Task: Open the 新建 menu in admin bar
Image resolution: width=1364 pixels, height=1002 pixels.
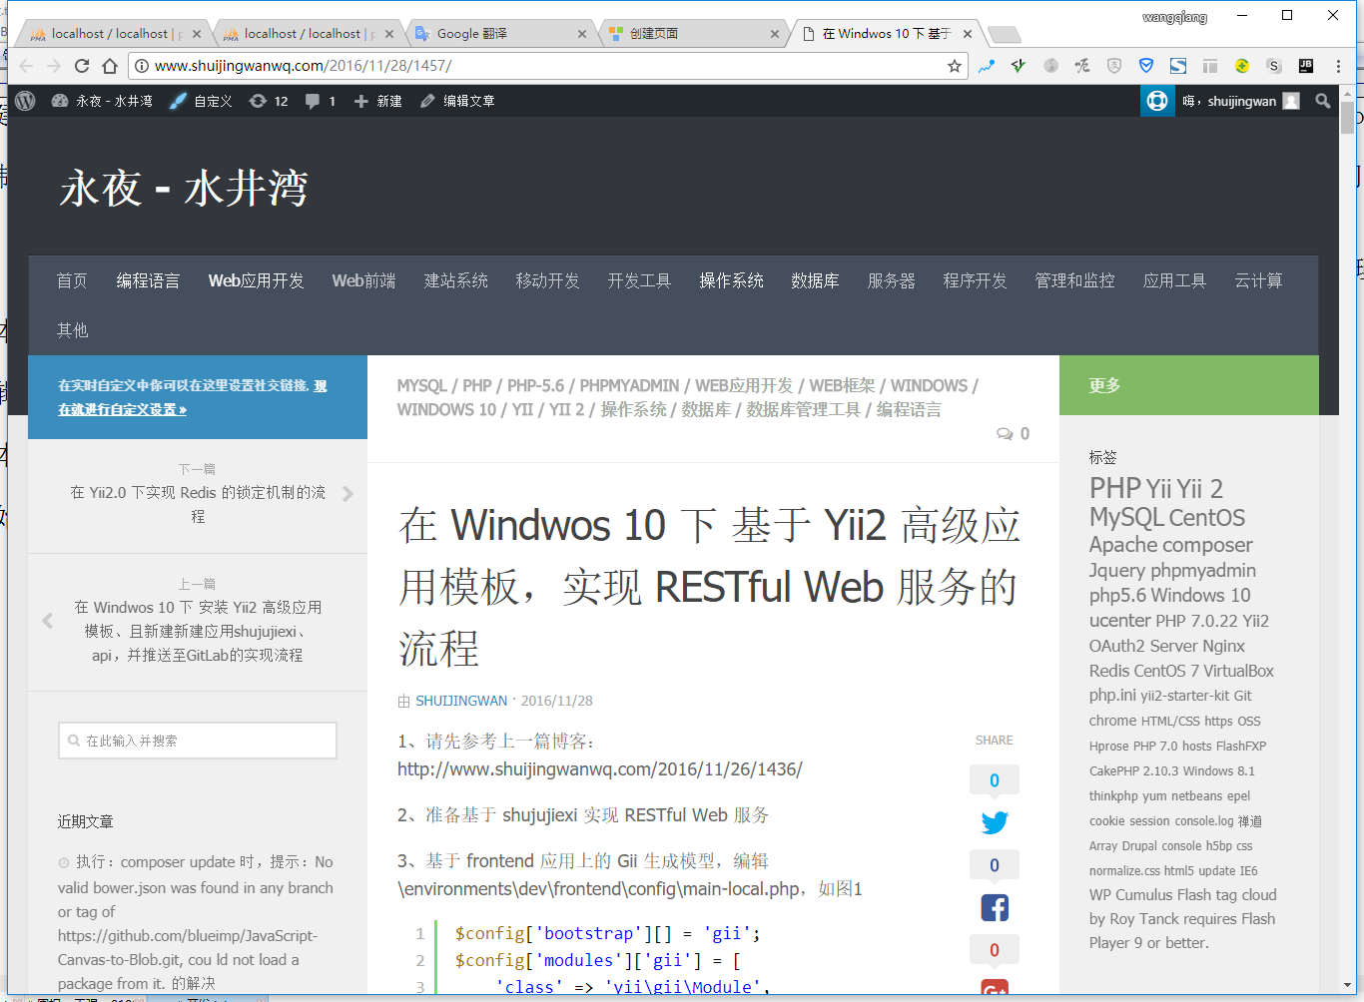Action: (378, 101)
